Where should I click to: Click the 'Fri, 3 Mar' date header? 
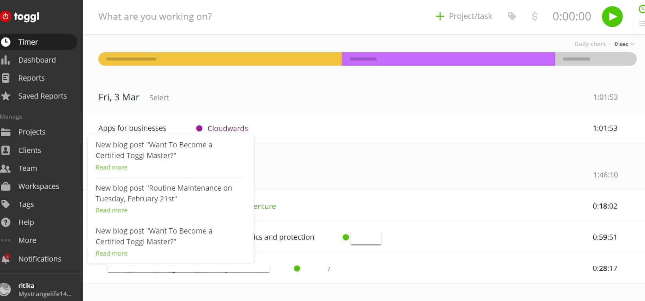coord(119,97)
